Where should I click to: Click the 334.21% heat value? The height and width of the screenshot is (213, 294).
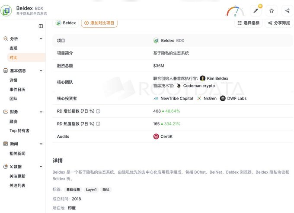[172, 124]
